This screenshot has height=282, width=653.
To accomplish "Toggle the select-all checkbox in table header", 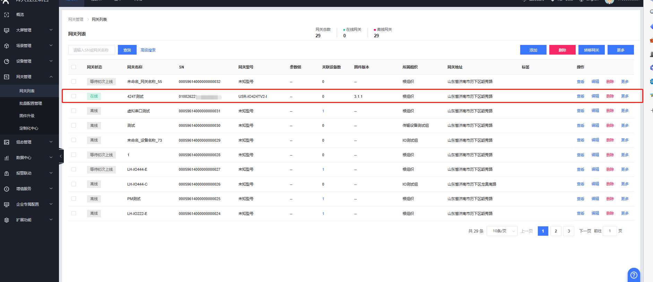I will 74,67.
